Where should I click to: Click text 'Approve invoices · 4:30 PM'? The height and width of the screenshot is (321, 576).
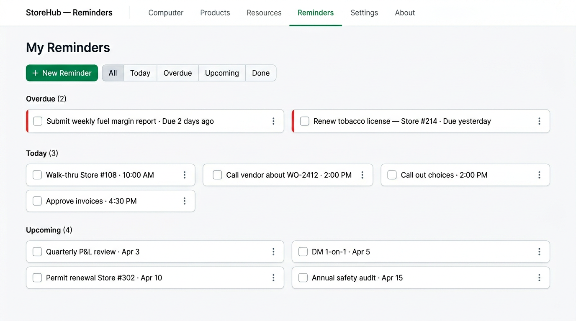91,201
